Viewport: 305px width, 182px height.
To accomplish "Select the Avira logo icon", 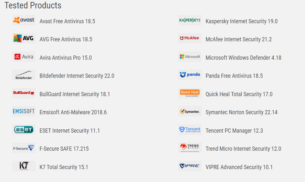I will pyautogui.click(x=24, y=57).
